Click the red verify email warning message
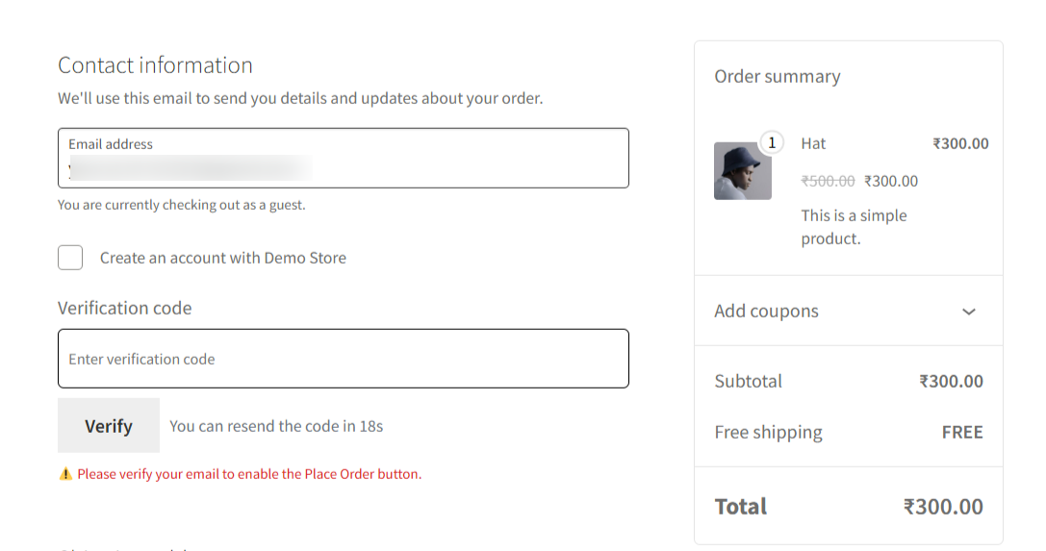1046x551 pixels. click(x=249, y=474)
